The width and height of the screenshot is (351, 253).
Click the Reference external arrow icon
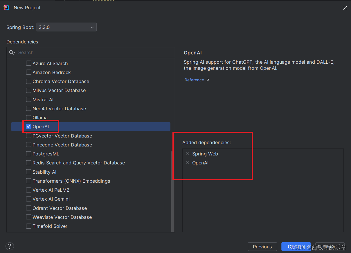208,80
